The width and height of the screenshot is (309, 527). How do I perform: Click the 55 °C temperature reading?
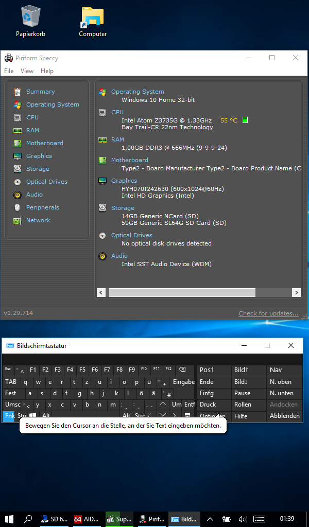click(x=229, y=120)
